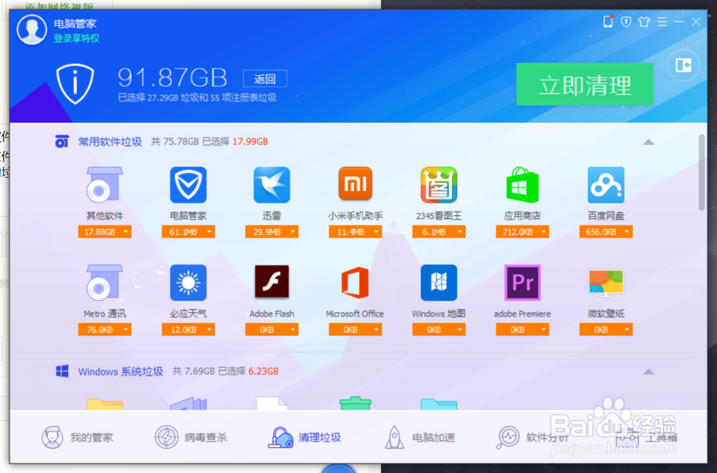
Task: Select the 微软壁纸 icon
Action: click(x=606, y=283)
